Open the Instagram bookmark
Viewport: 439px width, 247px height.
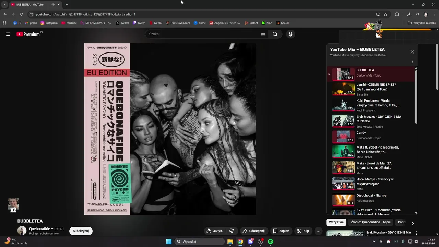(49, 23)
